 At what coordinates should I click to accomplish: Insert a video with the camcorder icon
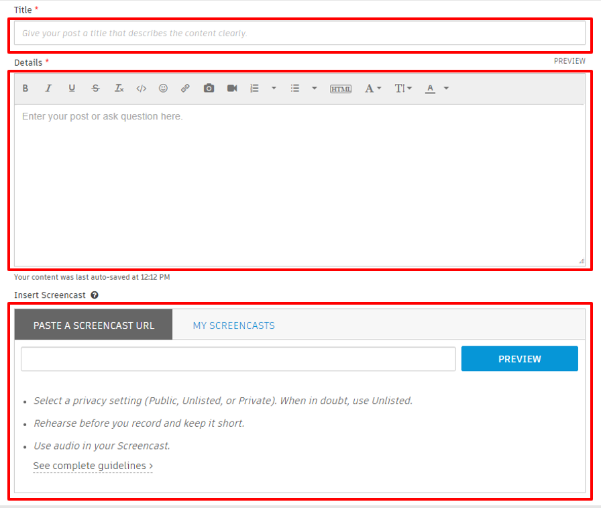click(x=232, y=88)
